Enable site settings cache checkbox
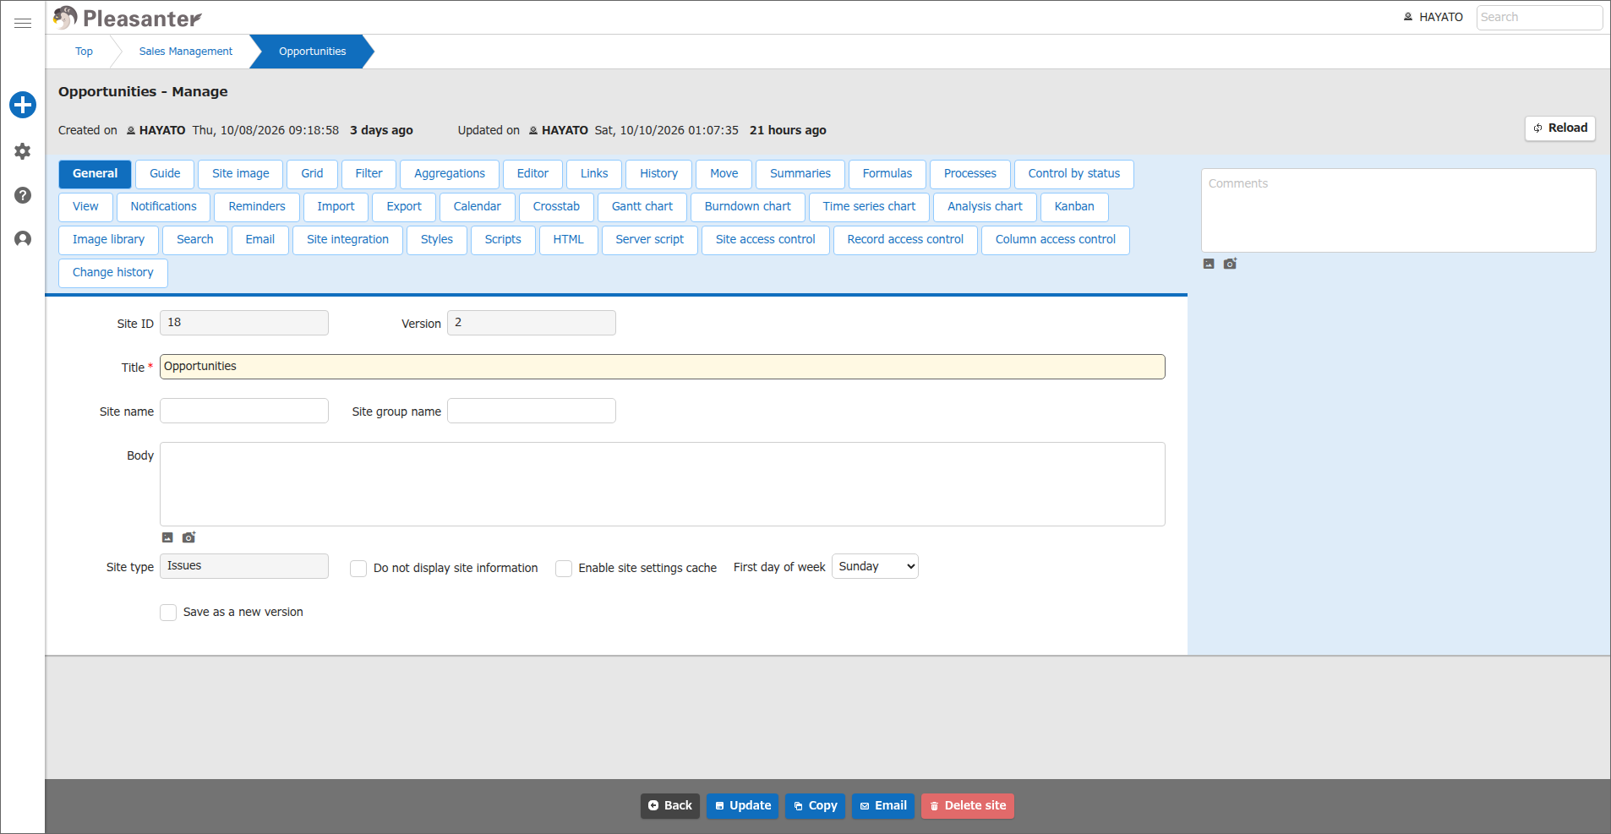Viewport: 1611px width, 834px height. pyautogui.click(x=564, y=569)
